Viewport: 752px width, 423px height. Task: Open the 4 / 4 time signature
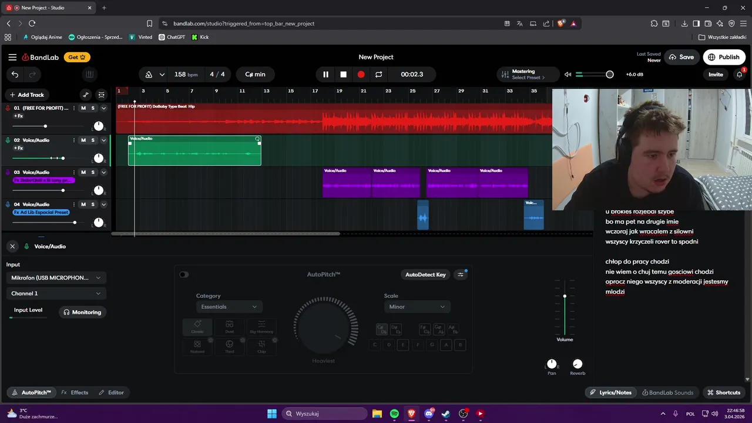(217, 75)
